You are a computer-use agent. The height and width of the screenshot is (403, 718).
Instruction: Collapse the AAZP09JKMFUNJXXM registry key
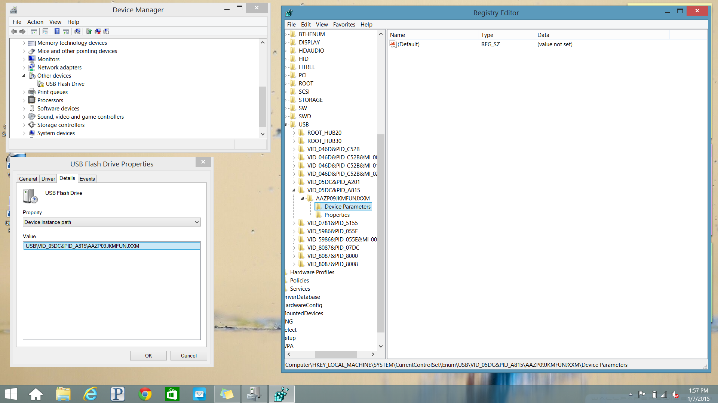(303, 199)
